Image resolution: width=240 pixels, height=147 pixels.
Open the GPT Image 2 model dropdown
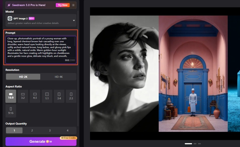[x=41, y=21]
